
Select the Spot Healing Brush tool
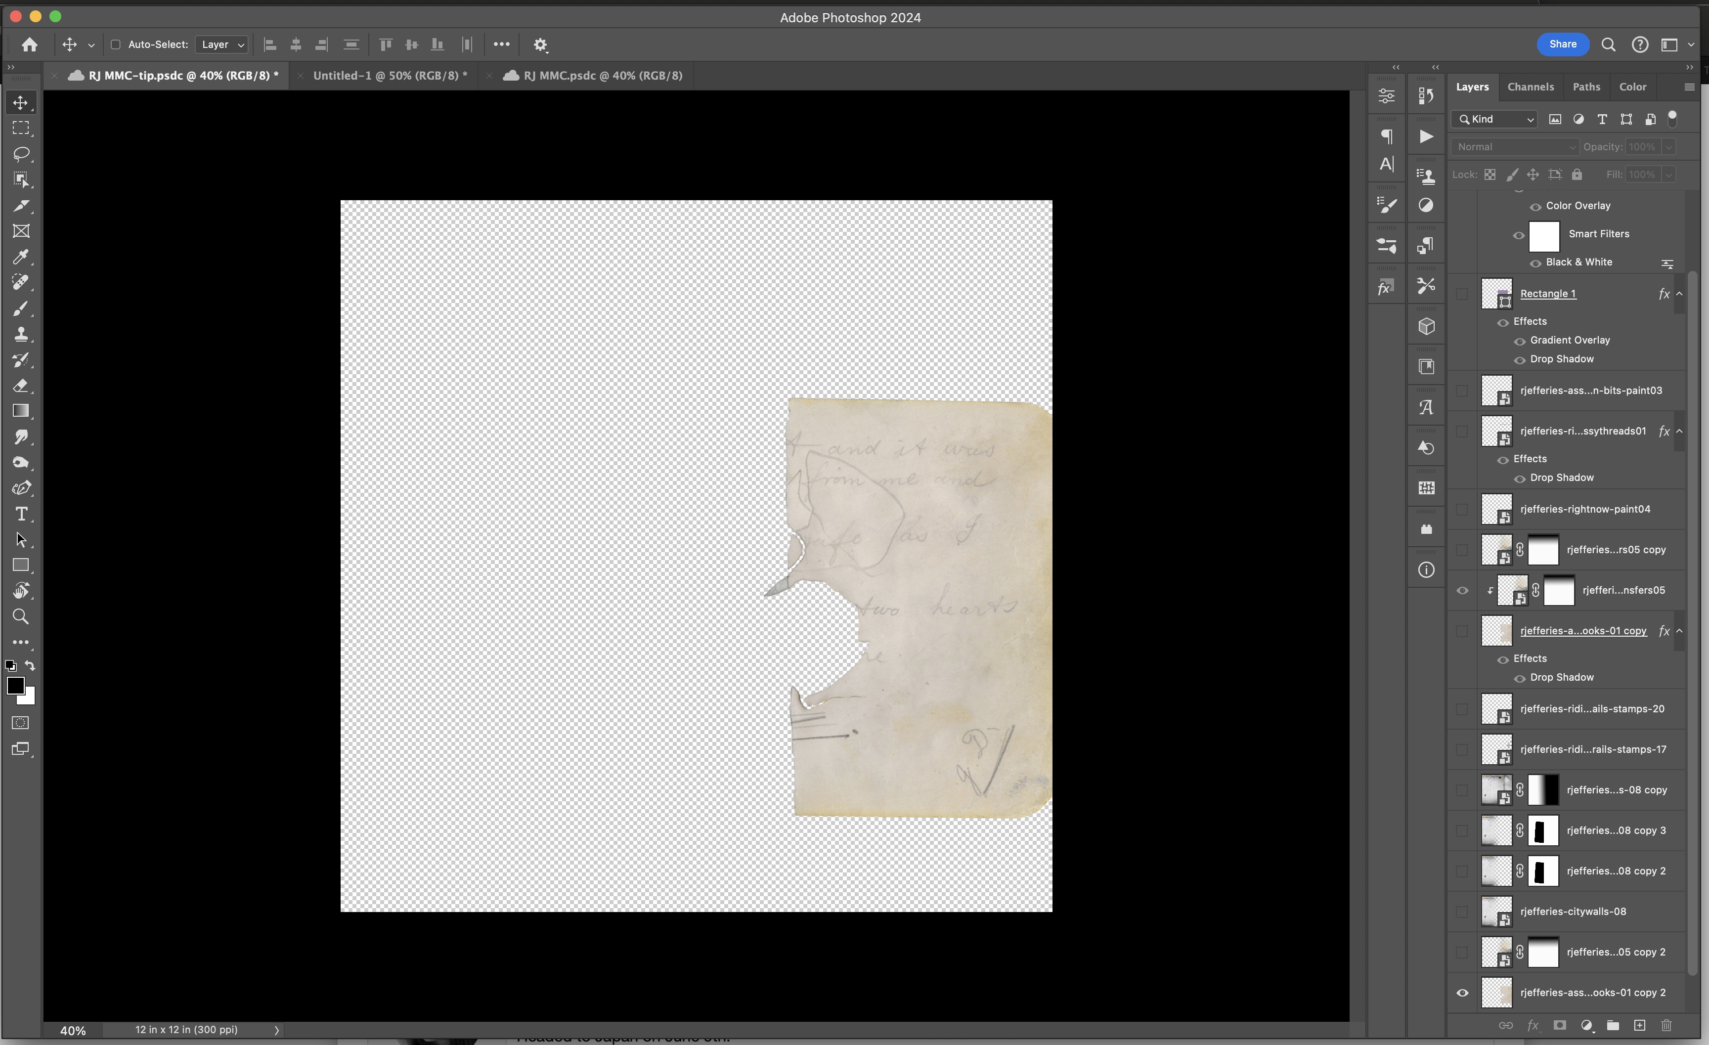point(21,282)
